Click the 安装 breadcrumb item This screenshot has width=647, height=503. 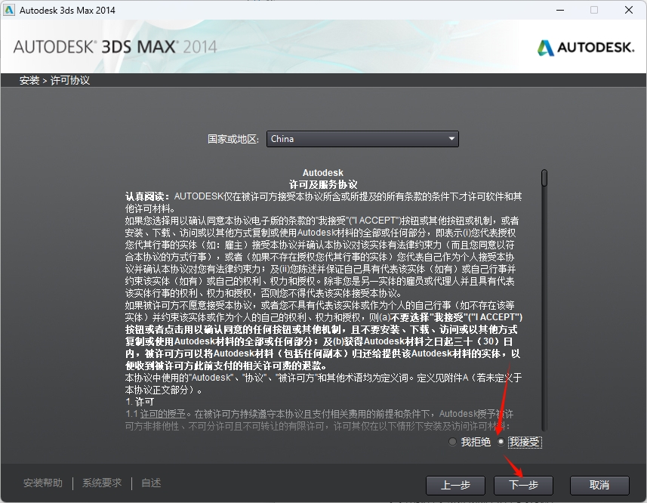click(x=29, y=79)
